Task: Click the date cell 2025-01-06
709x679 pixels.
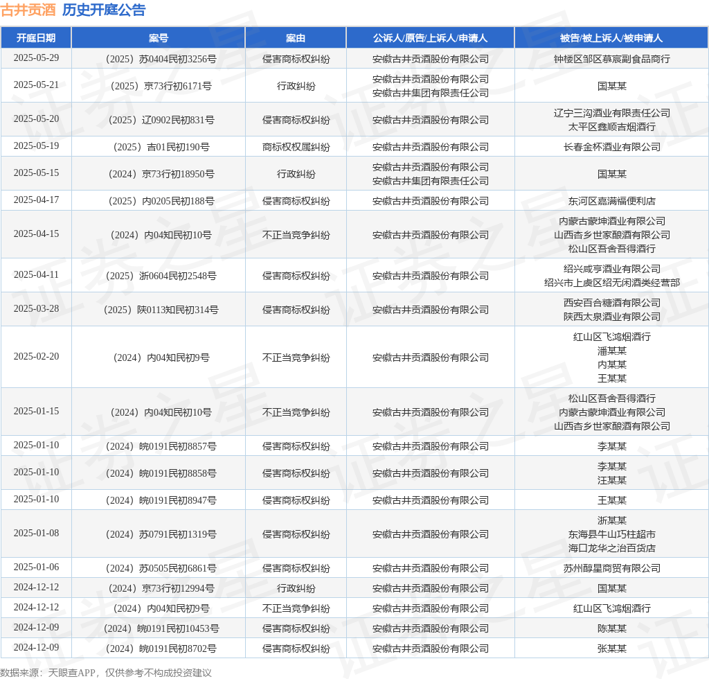Action: [x=36, y=567]
